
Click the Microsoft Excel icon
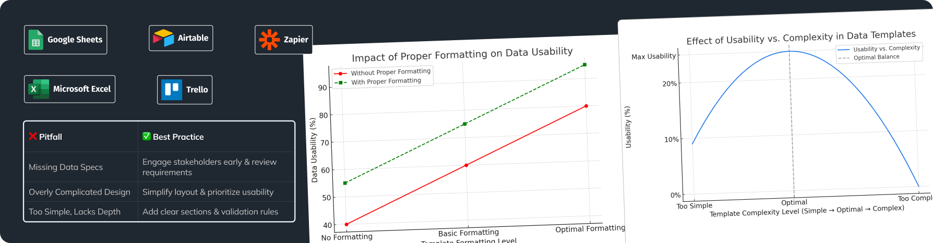pos(39,89)
